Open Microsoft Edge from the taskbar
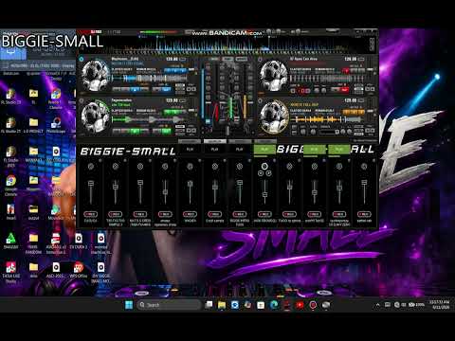This screenshot has width=455, height=341. point(274,305)
